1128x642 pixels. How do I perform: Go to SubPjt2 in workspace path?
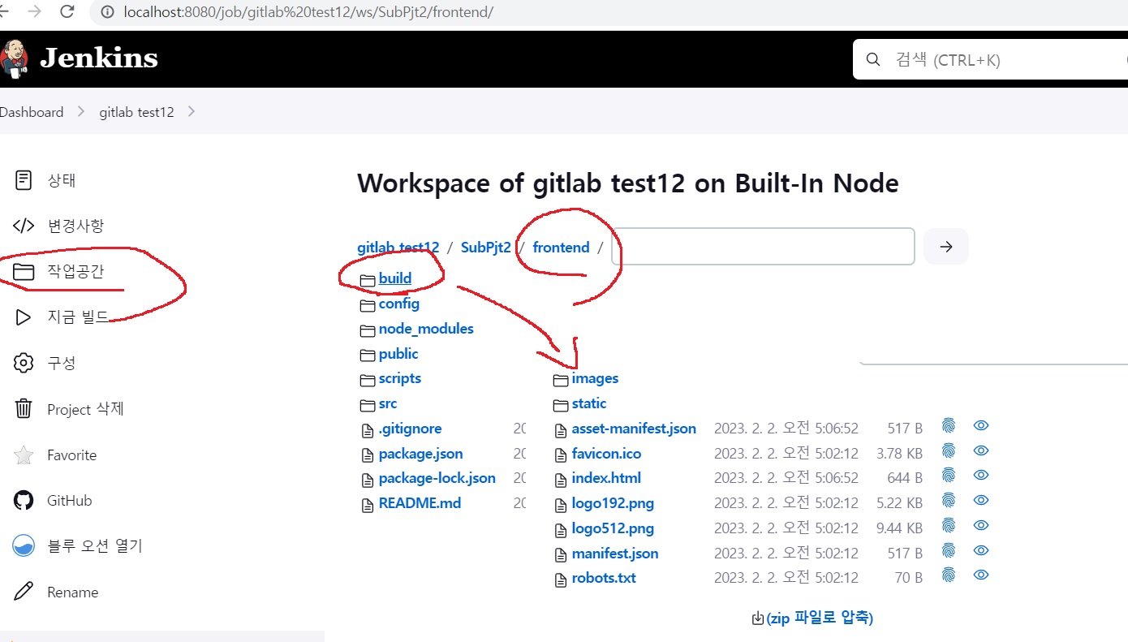pos(486,248)
